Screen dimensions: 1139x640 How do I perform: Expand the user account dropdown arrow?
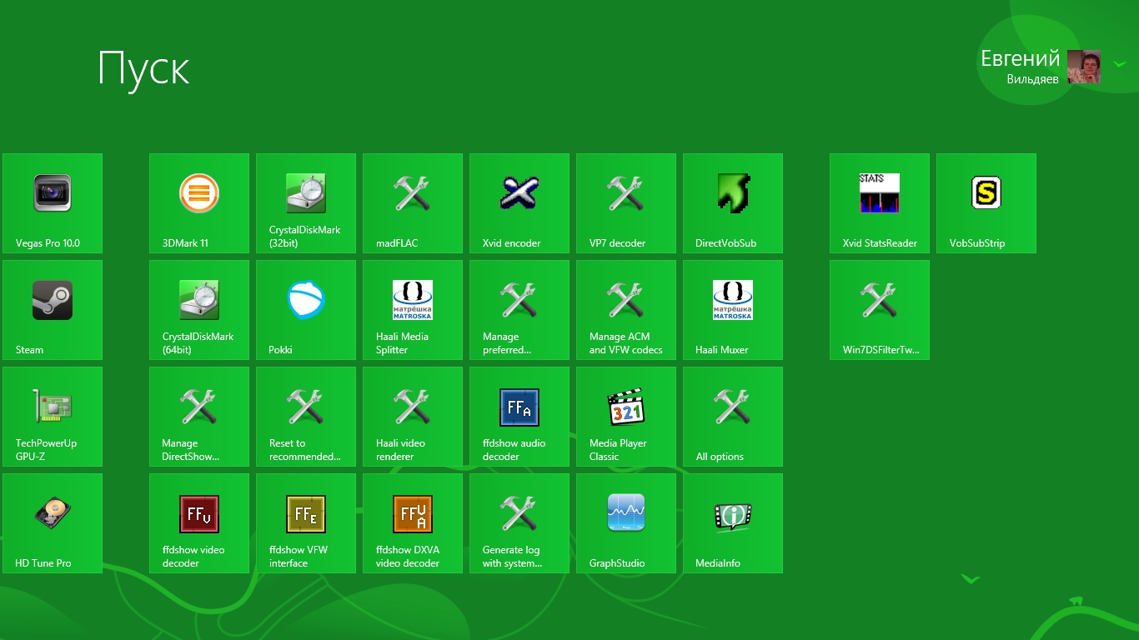pos(1118,63)
